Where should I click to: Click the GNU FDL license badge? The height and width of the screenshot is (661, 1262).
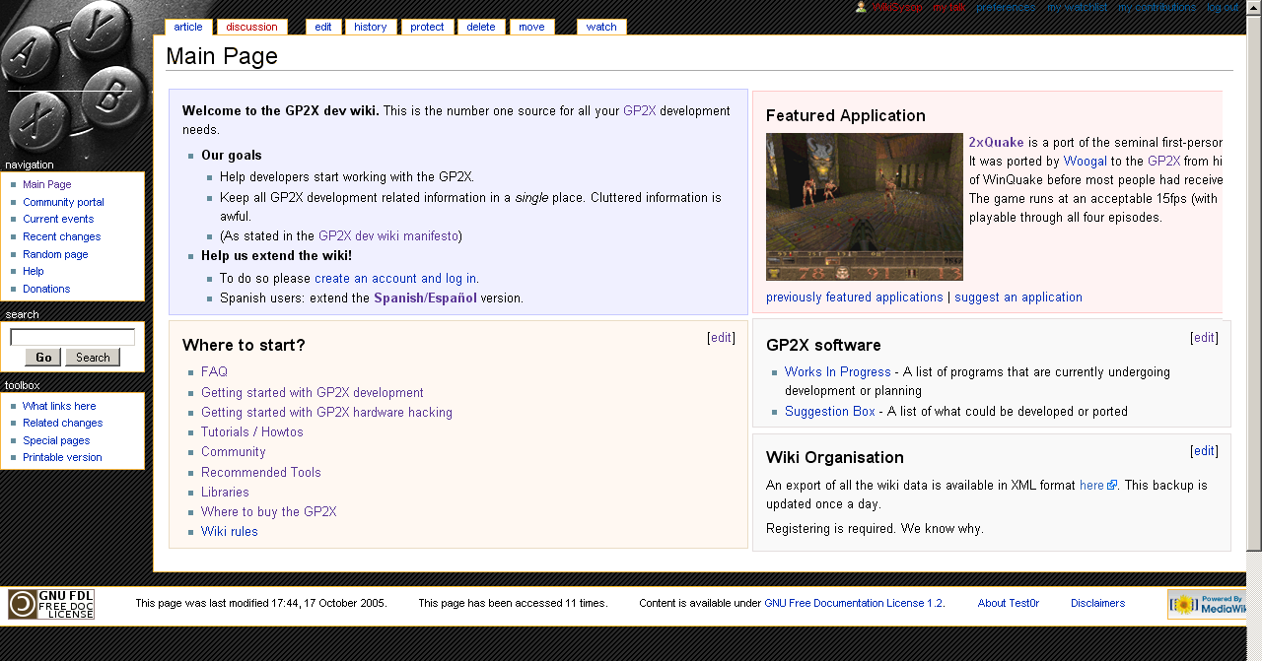51,604
